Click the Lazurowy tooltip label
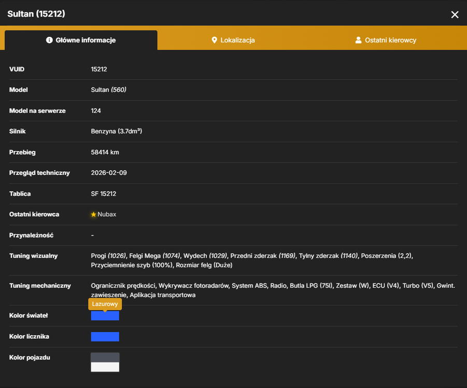Viewport: 467px width, 388px height. coord(105,304)
